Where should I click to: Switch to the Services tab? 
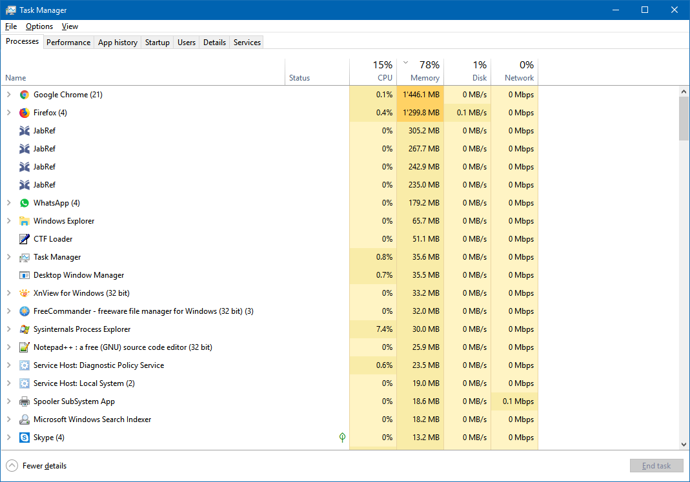point(247,42)
